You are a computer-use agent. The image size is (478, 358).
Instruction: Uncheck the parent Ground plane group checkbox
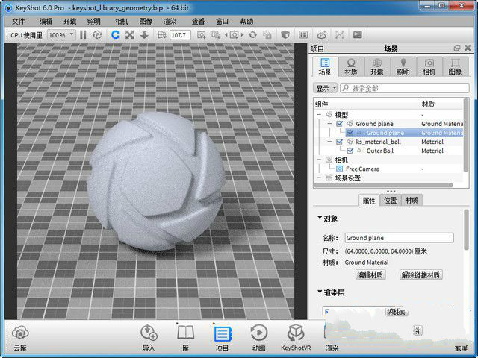340,123
